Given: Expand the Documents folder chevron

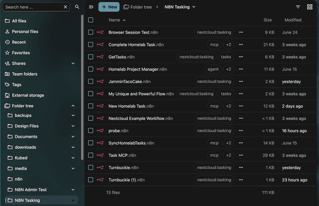Looking at the screenshot, I should tap(73, 136).
